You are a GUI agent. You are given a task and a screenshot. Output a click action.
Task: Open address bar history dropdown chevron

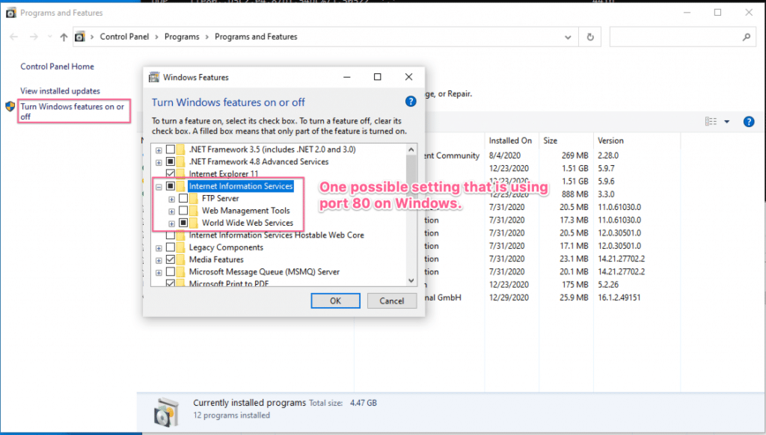568,37
